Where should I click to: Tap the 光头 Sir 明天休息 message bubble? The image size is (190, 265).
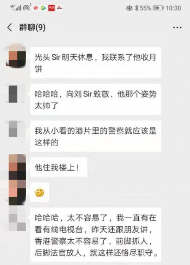pyautogui.click(x=96, y=63)
